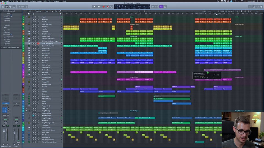Mute the ARP 2600 track
Screen dimensions: 264x148
[33, 72]
